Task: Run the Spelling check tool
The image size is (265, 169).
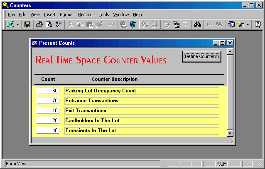Action: 58,24
